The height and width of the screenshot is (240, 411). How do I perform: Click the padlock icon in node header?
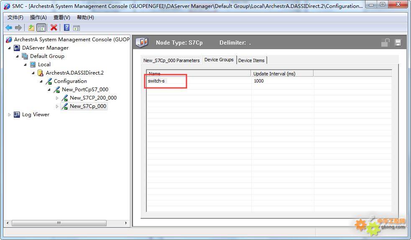tap(385, 42)
